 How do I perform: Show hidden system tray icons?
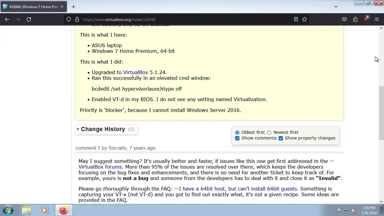pos(332,210)
